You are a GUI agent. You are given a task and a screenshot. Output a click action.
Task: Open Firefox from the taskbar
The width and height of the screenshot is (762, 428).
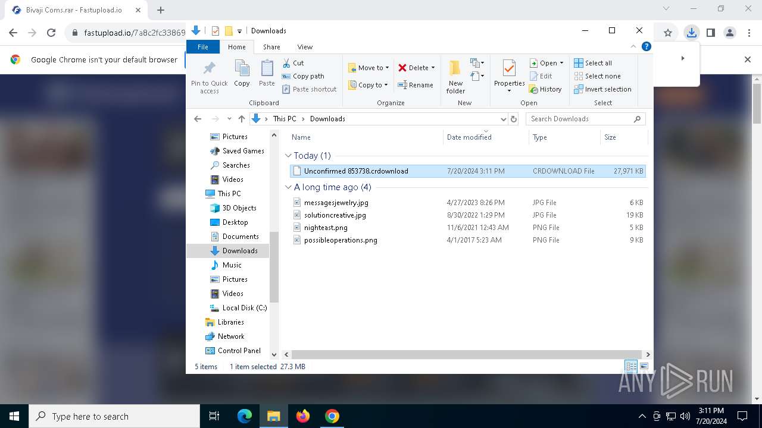(x=303, y=416)
